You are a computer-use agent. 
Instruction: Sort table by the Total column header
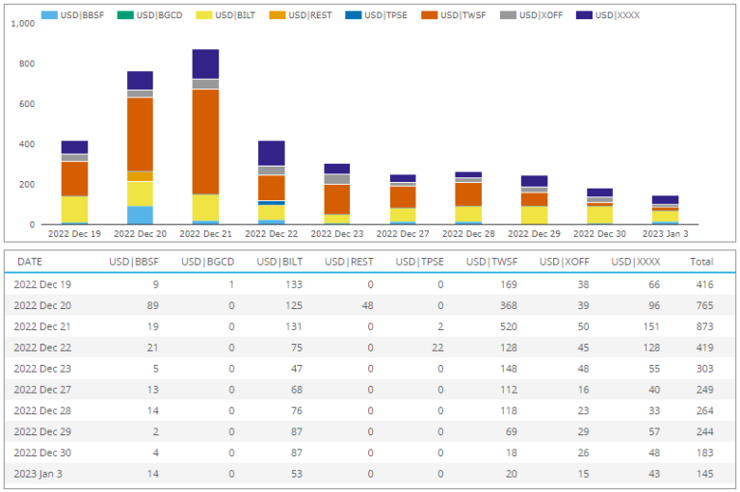(x=701, y=261)
